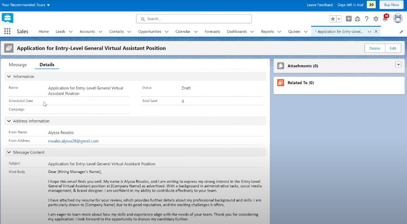This screenshot has height=224, width=407.
Task: Expand the Reports menu chevron
Action: 279,32
